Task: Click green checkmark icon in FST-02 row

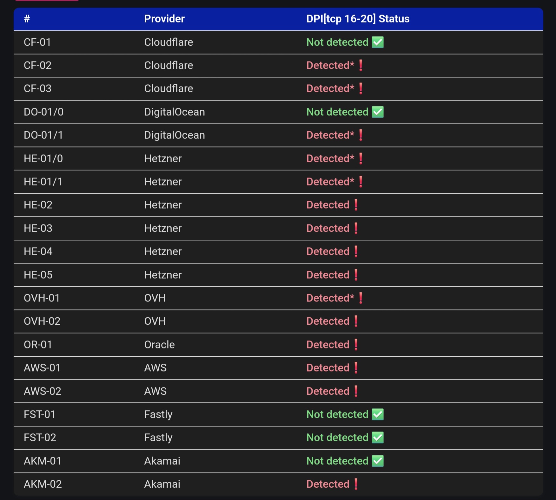Action: [x=378, y=438]
